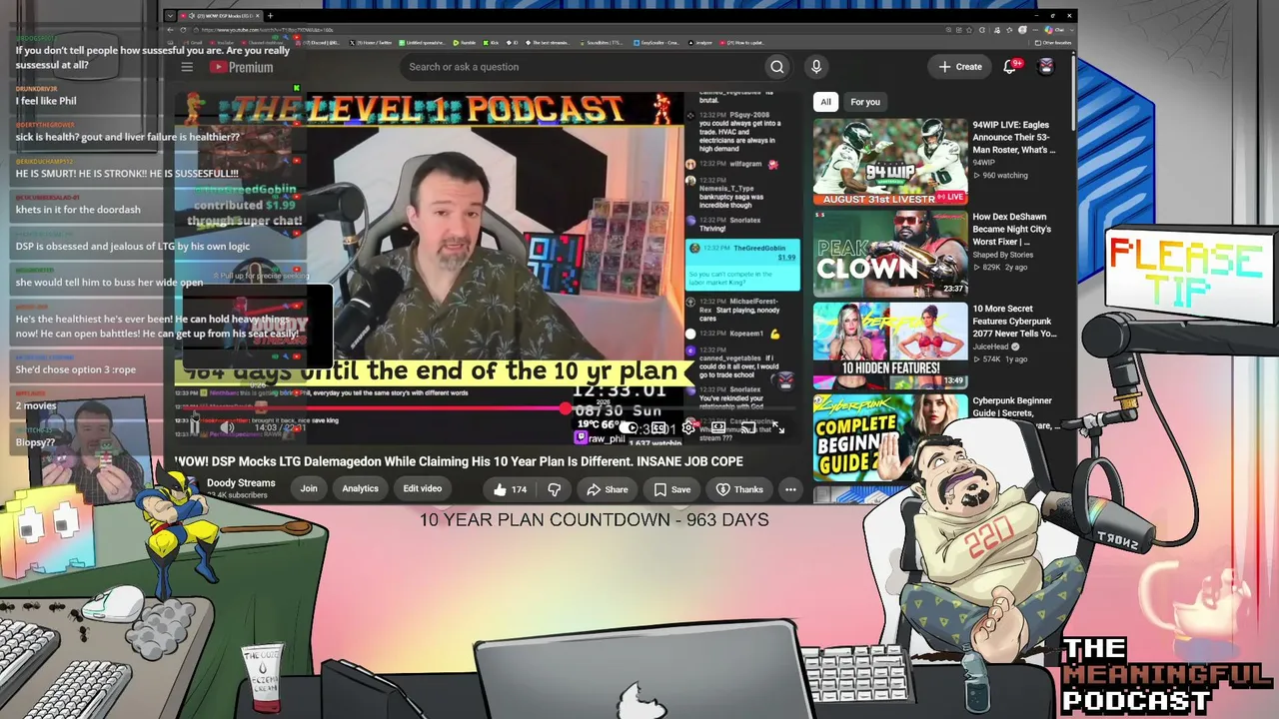The height and width of the screenshot is (719, 1279).
Task: Open the Cyberpunk Complete Beginner Guide thumbnail
Action: click(890, 437)
